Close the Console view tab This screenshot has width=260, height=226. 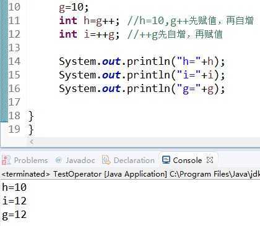tap(210, 160)
